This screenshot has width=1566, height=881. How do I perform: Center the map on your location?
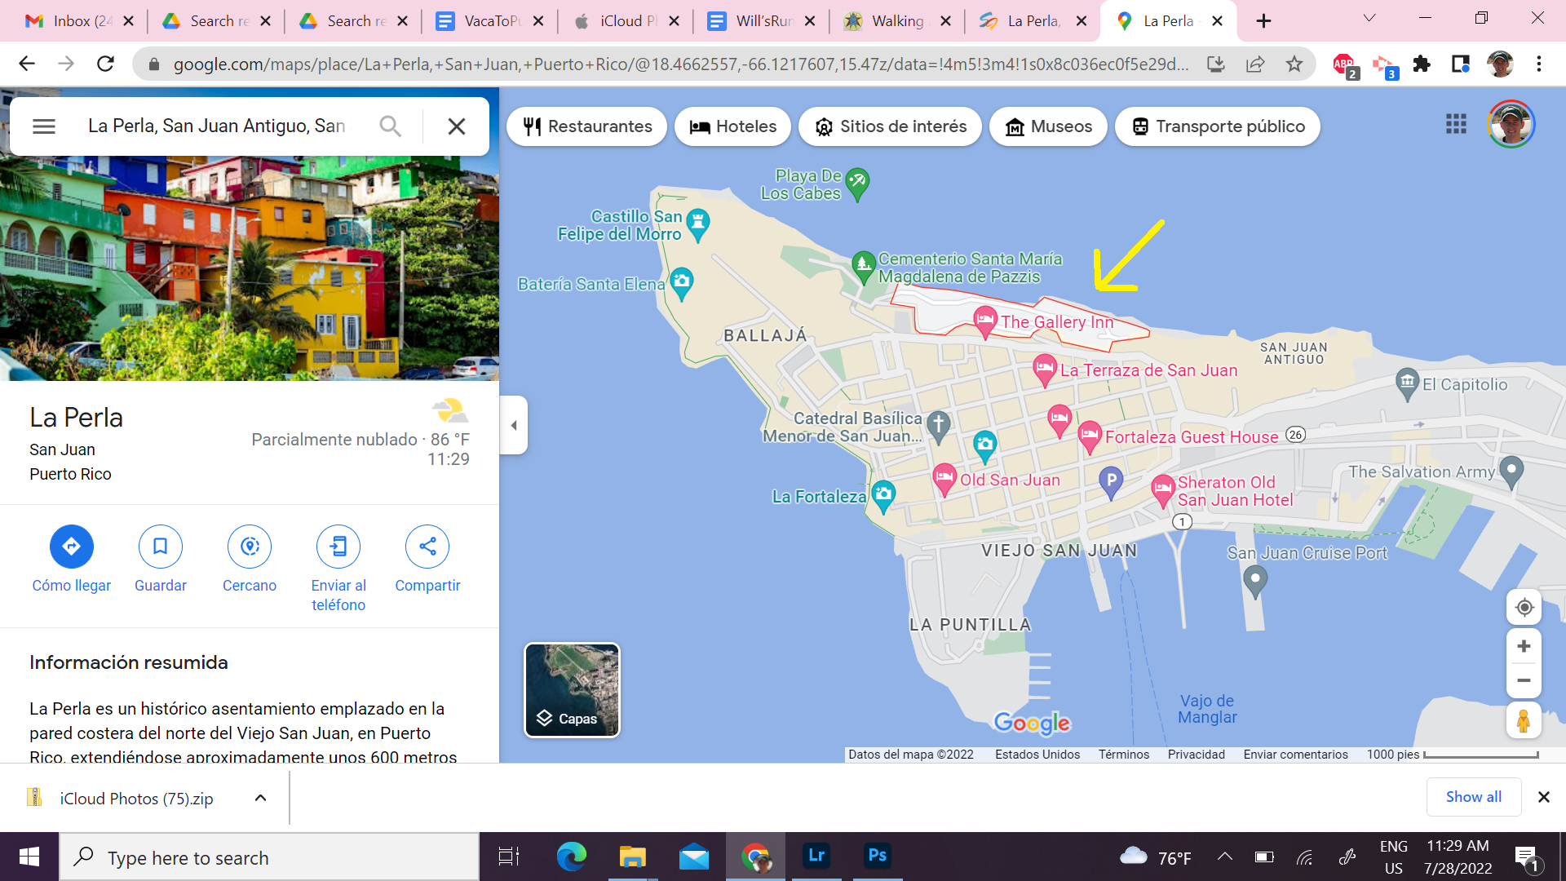pyautogui.click(x=1524, y=608)
